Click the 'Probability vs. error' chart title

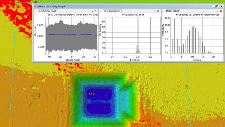coord(133,15)
